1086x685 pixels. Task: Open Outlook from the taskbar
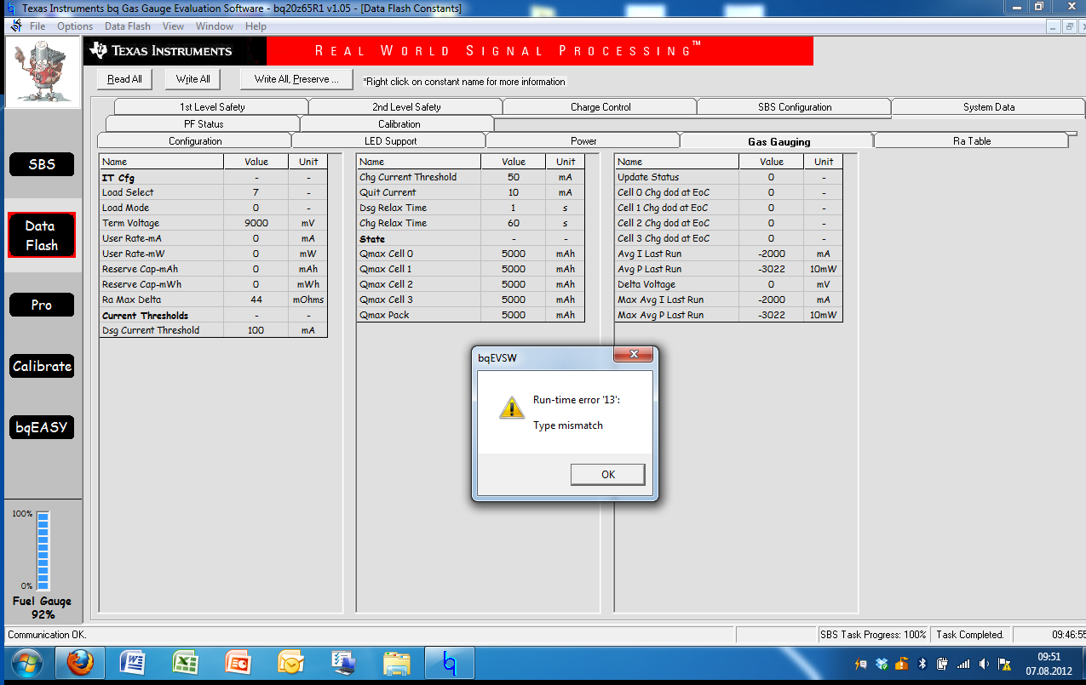coord(290,662)
